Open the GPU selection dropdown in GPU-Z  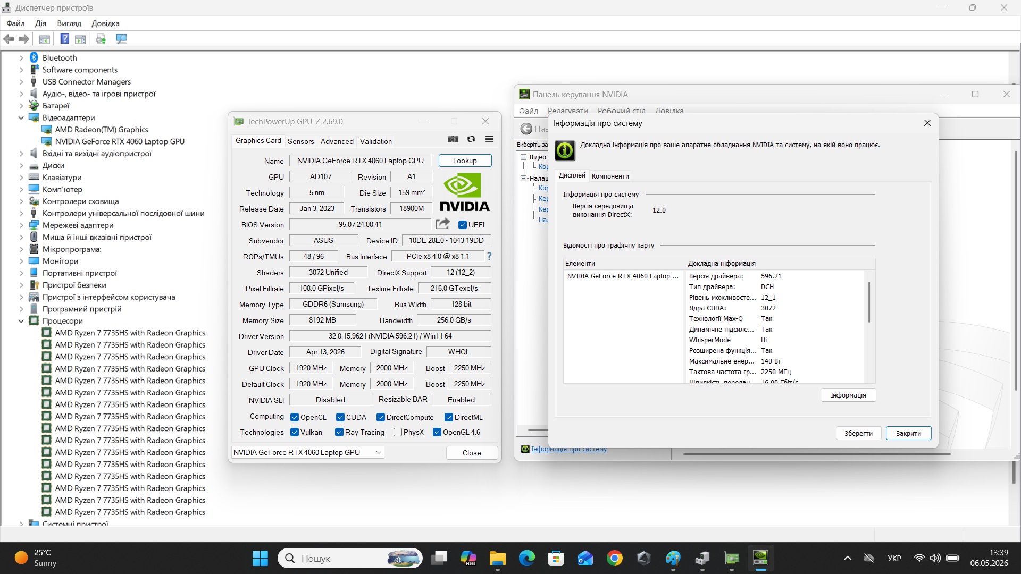tap(308, 452)
